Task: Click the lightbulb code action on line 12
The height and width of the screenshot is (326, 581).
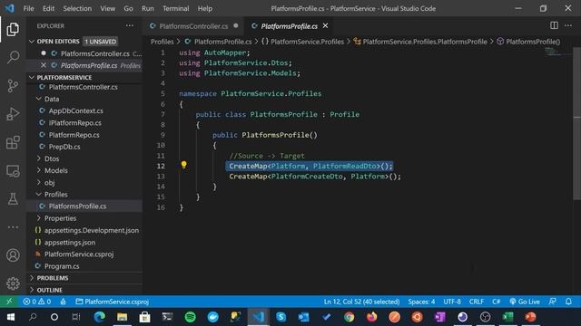Action: tap(183, 165)
